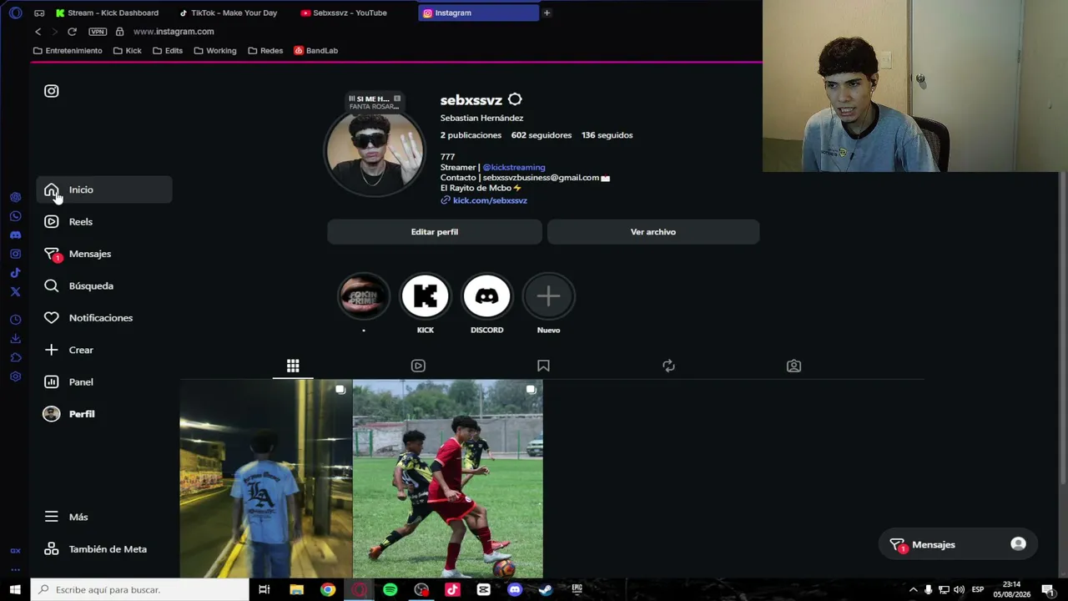1068x601 pixels.
Task: View the 602 seguidores list
Action: 542,135
